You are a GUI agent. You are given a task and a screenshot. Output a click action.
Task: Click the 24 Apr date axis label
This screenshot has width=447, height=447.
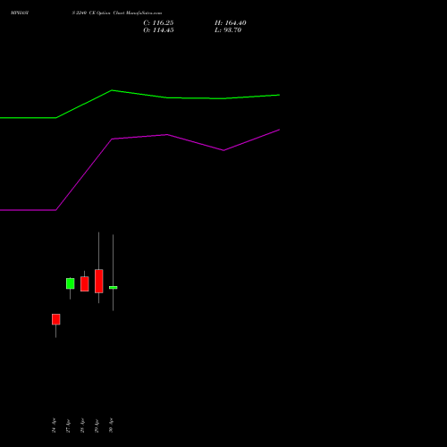pyautogui.click(x=54, y=426)
